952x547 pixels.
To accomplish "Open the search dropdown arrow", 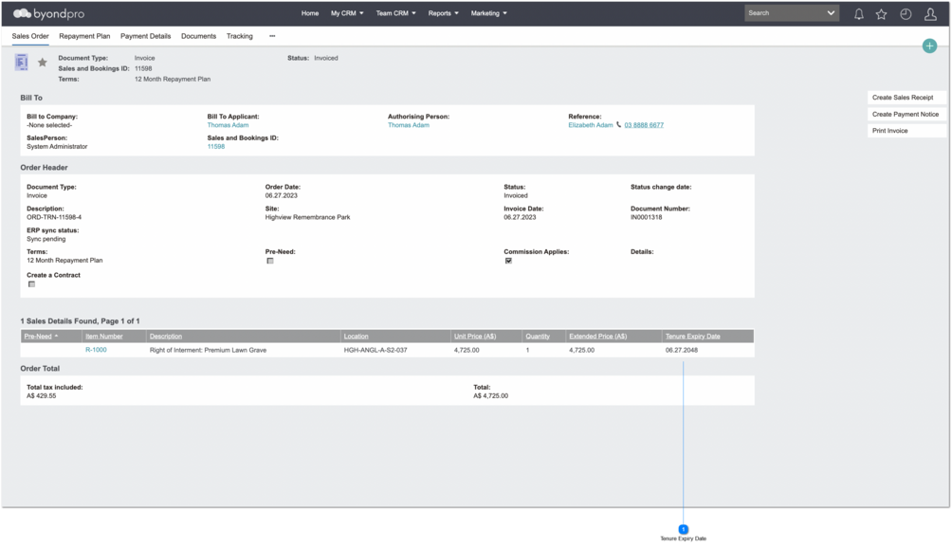I will click(831, 13).
